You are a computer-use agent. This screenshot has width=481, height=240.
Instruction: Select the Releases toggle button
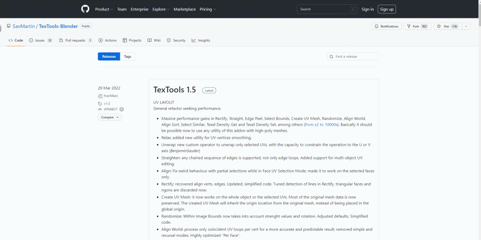coord(109,56)
